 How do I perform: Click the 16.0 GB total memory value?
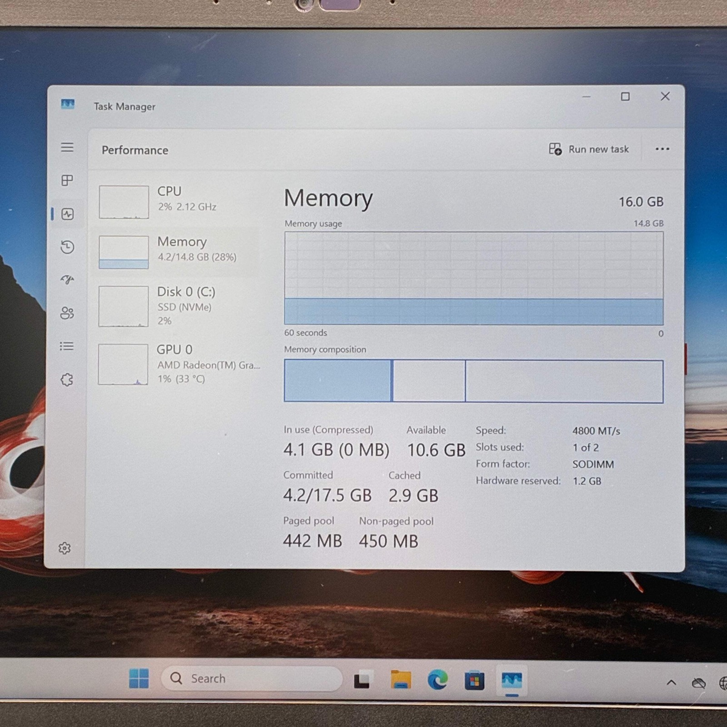click(641, 202)
